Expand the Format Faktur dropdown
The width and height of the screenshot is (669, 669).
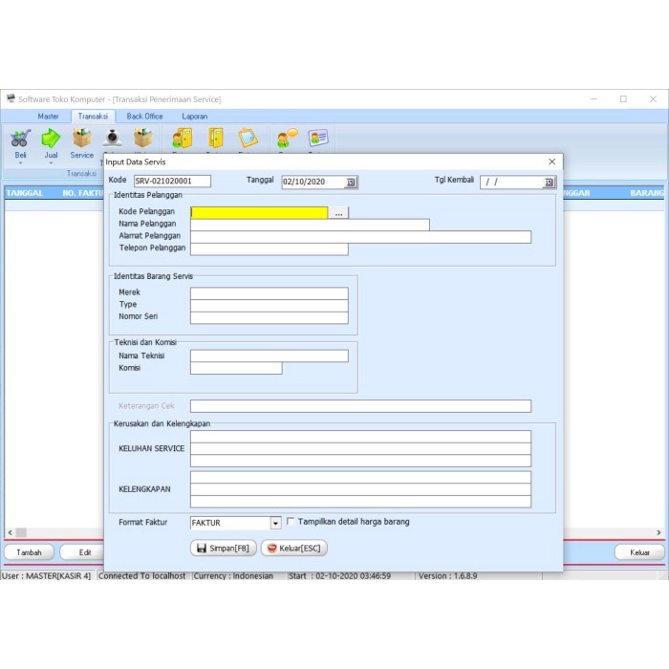pyautogui.click(x=275, y=523)
